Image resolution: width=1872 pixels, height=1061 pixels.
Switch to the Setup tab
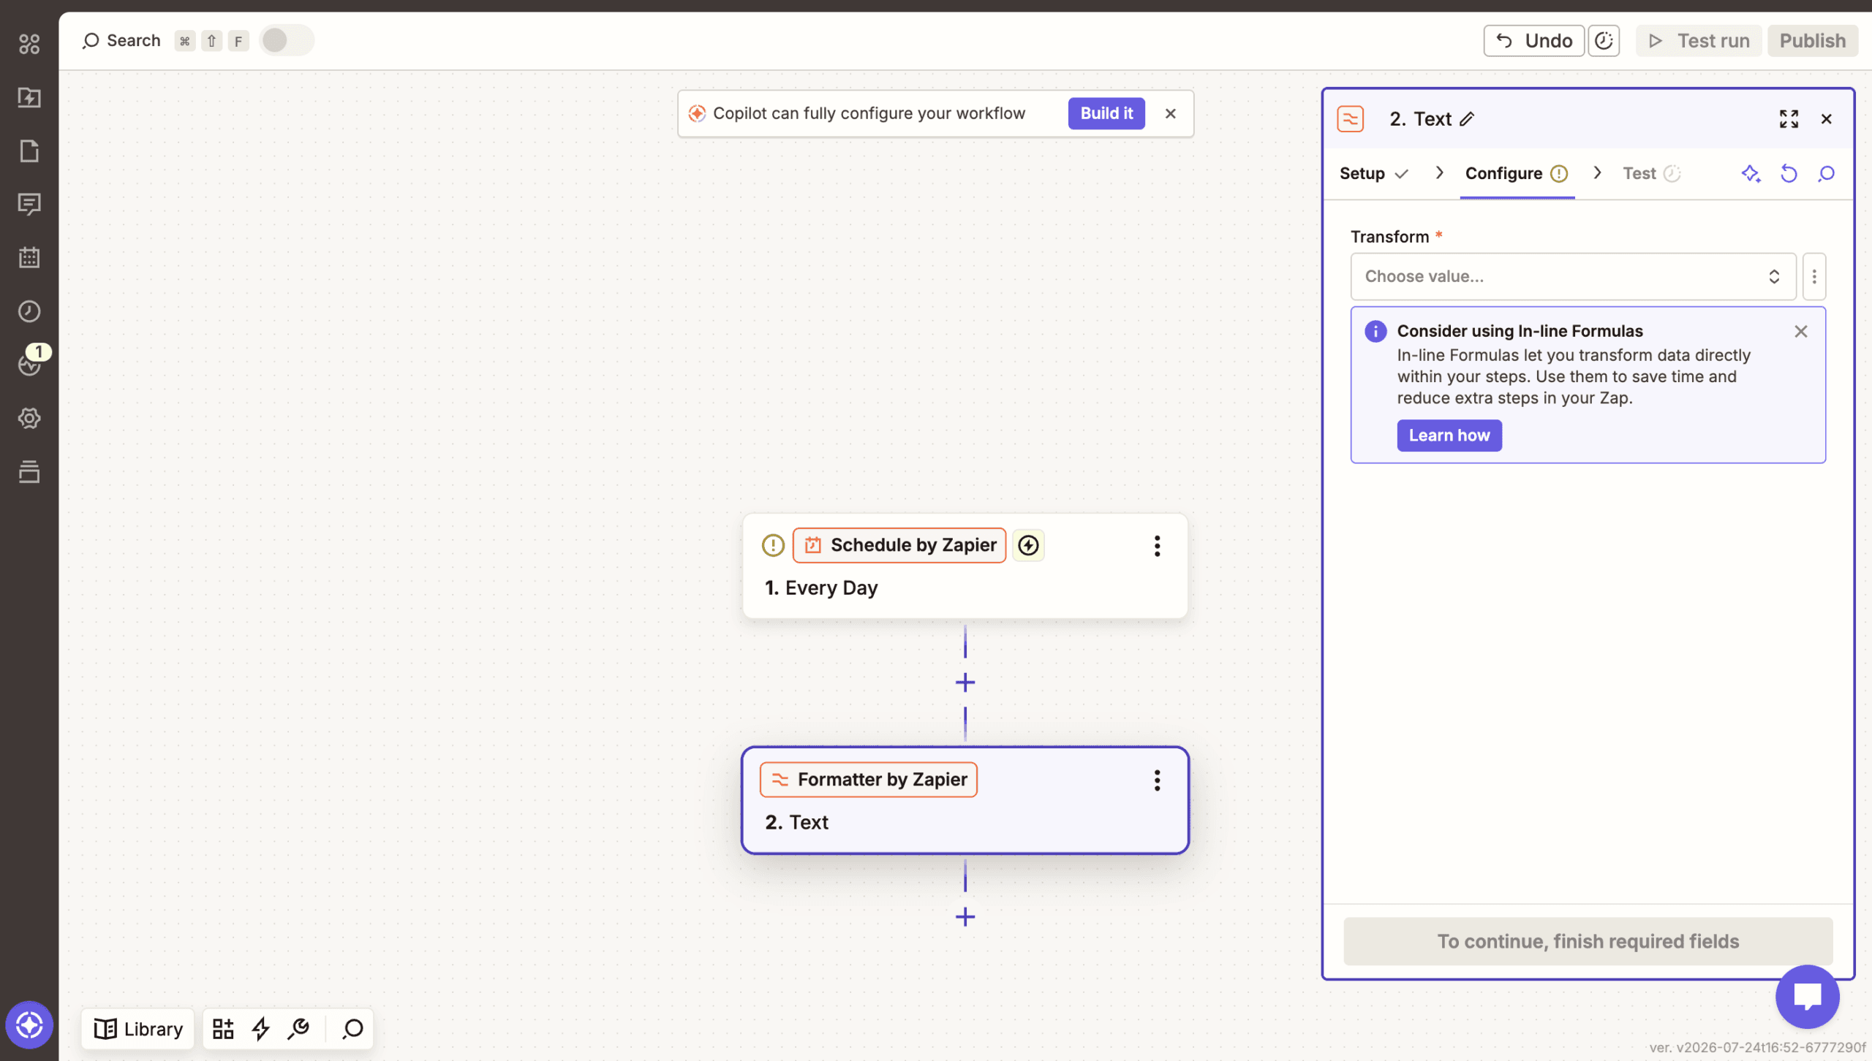coord(1373,173)
